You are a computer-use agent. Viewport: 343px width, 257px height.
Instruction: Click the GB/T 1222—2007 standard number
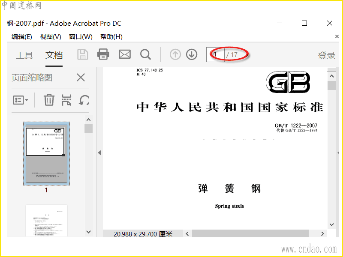click(296, 126)
